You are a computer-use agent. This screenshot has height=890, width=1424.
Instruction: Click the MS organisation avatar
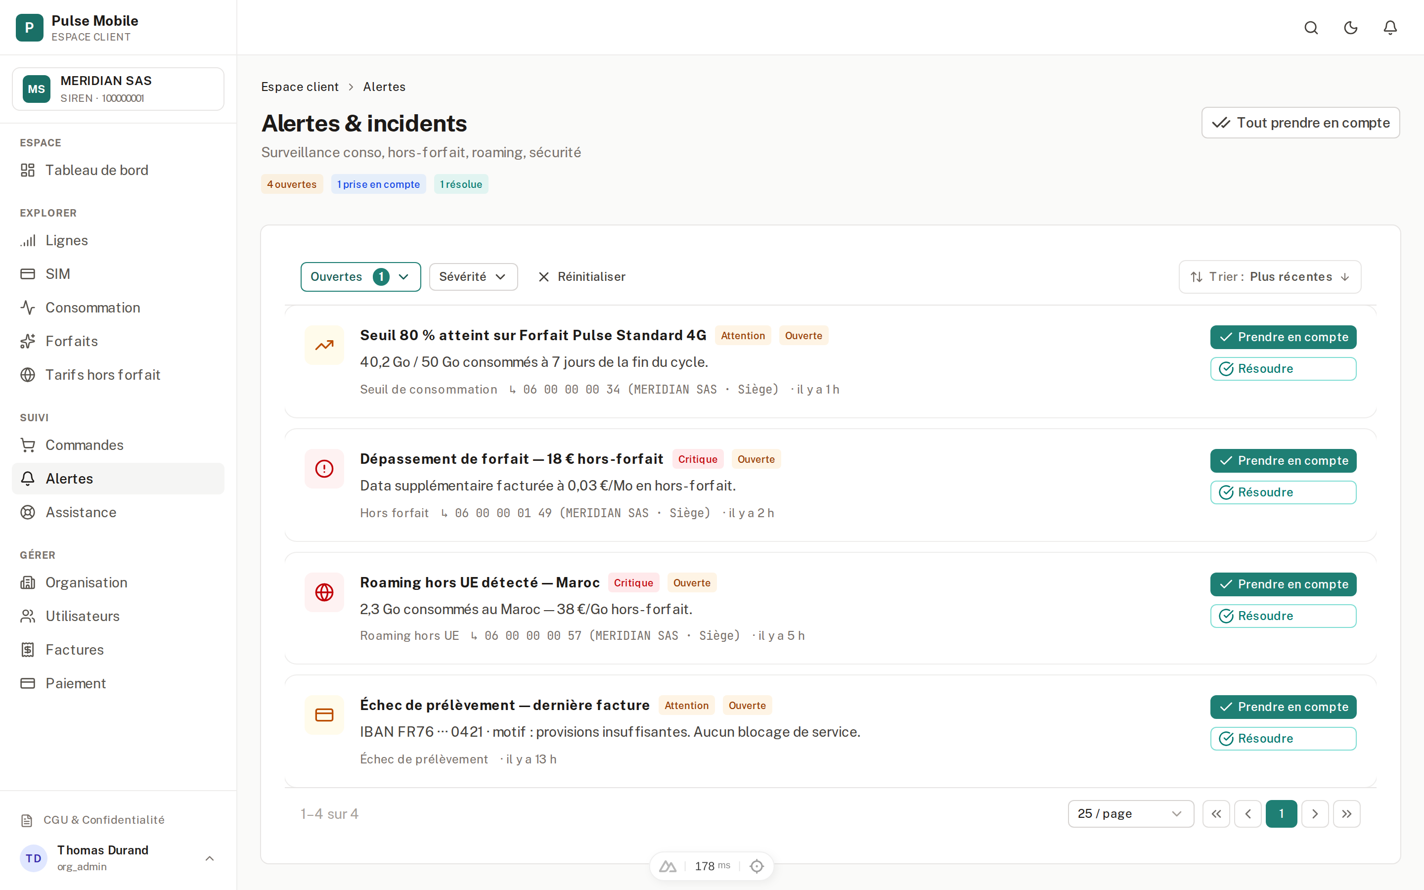37,89
